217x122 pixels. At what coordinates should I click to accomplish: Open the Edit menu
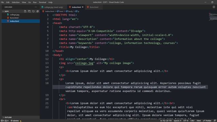8,2
